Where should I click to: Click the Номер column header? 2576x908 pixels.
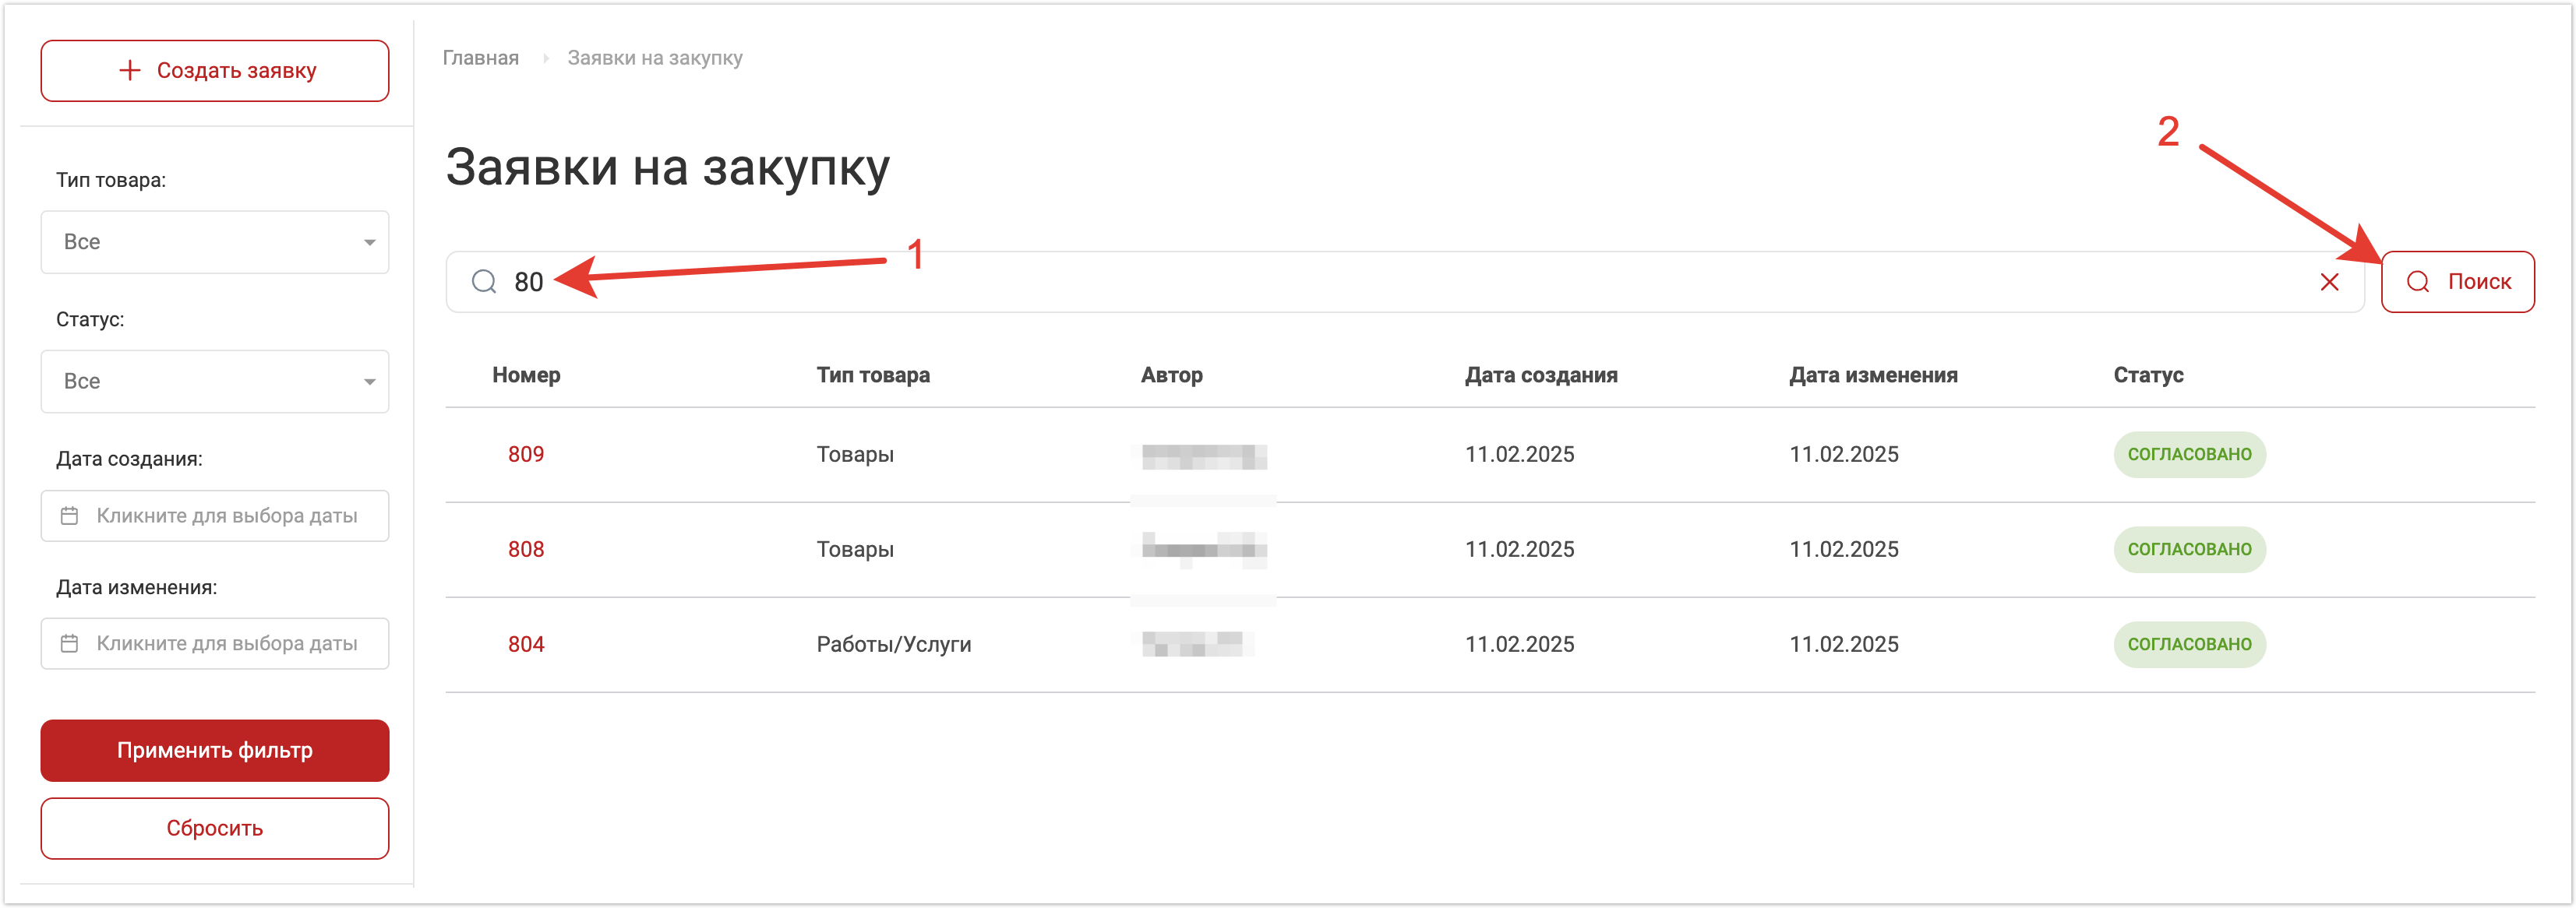[x=526, y=375]
